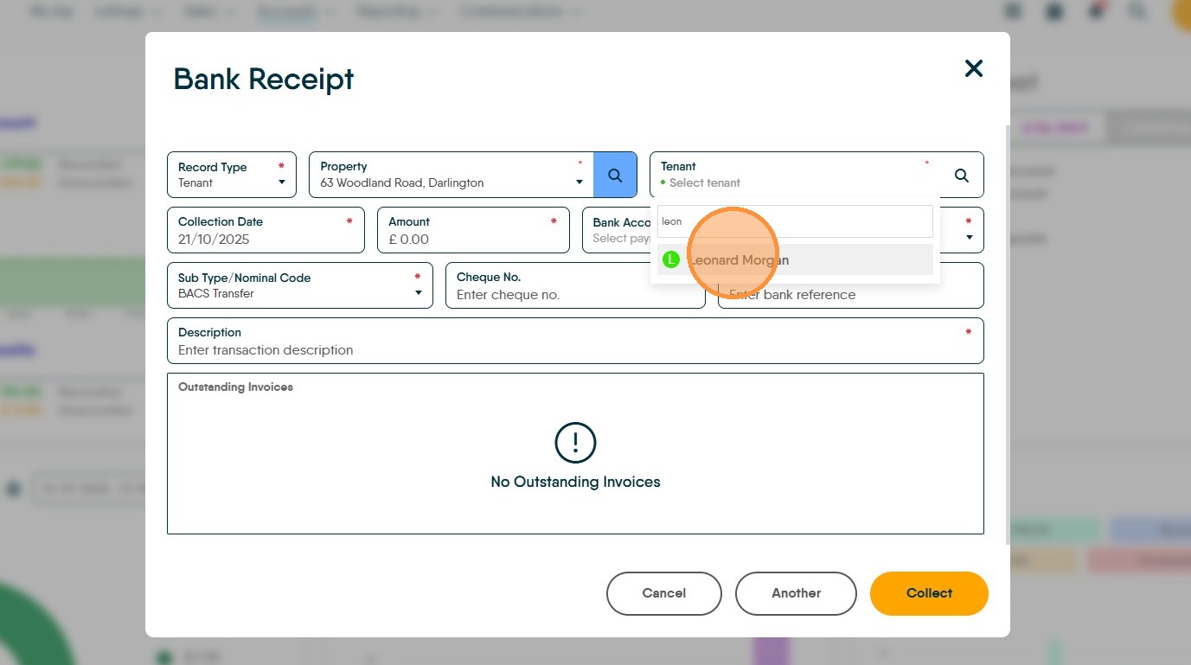Click the Collection Date field
The width and height of the screenshot is (1191, 665).
click(x=266, y=230)
